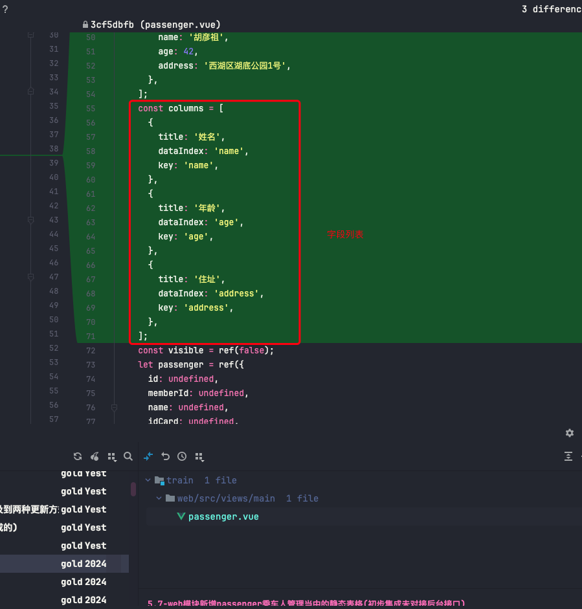
Task: Click the gear settings icon under the diff
Action: (570, 433)
